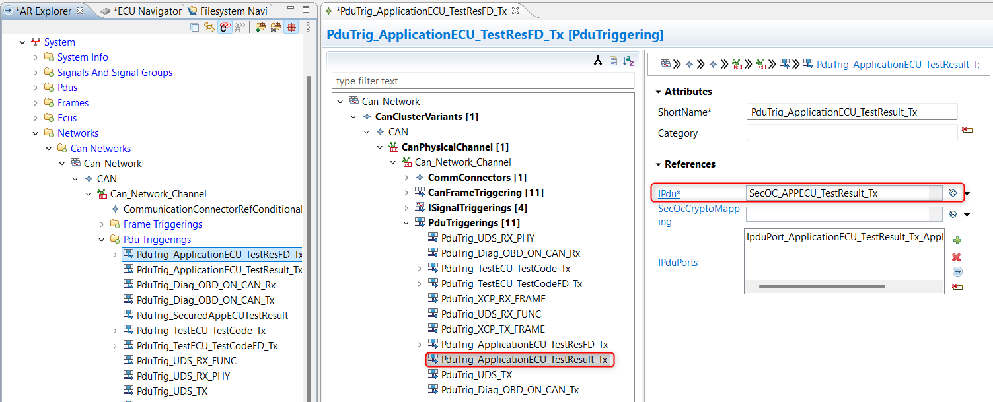993x402 pixels.
Task: Select Ecus folder in AR Explorer
Action: (67, 118)
